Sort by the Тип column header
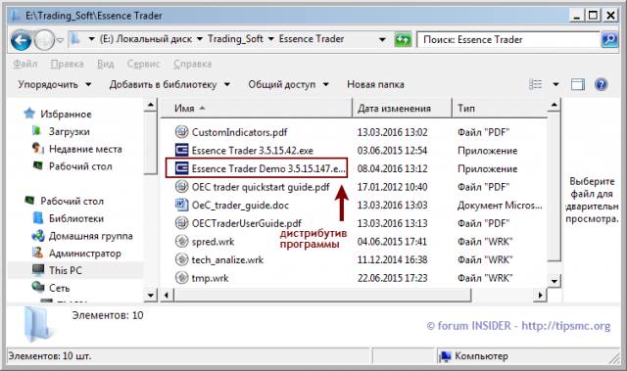Image resolution: width=627 pixels, height=371 pixels. (500, 108)
